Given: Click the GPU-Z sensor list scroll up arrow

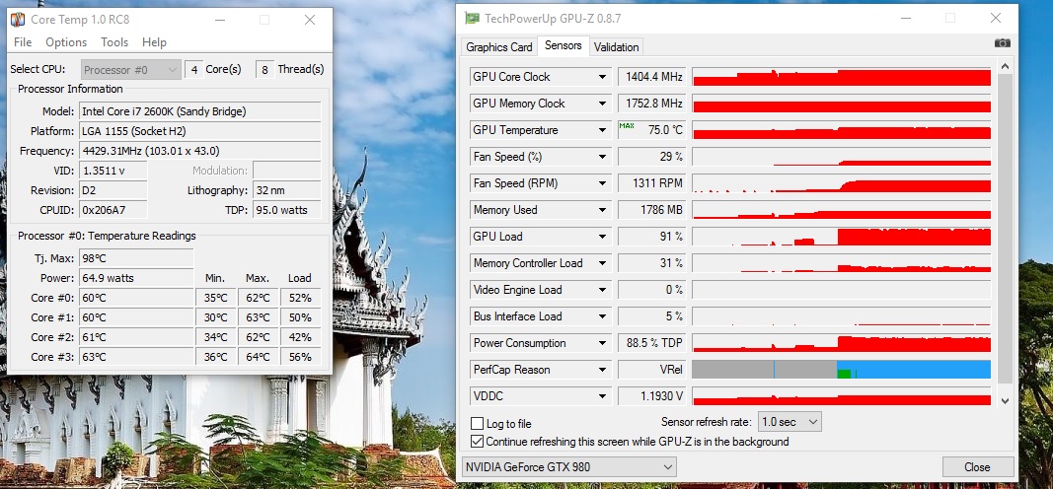Looking at the screenshot, I should pyautogui.click(x=1005, y=67).
